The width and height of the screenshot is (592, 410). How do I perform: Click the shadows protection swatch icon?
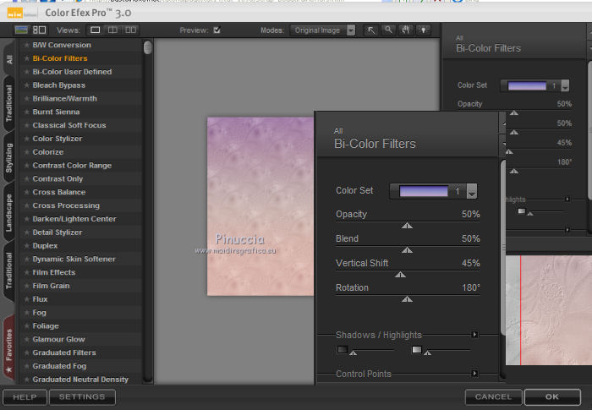(342, 350)
